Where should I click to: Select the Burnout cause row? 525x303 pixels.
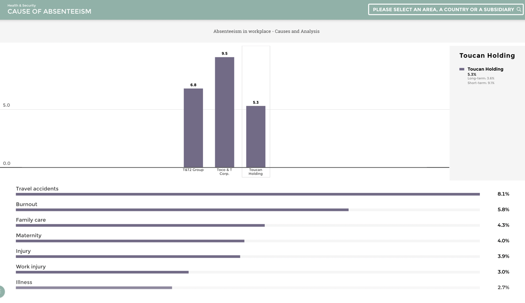182,210
